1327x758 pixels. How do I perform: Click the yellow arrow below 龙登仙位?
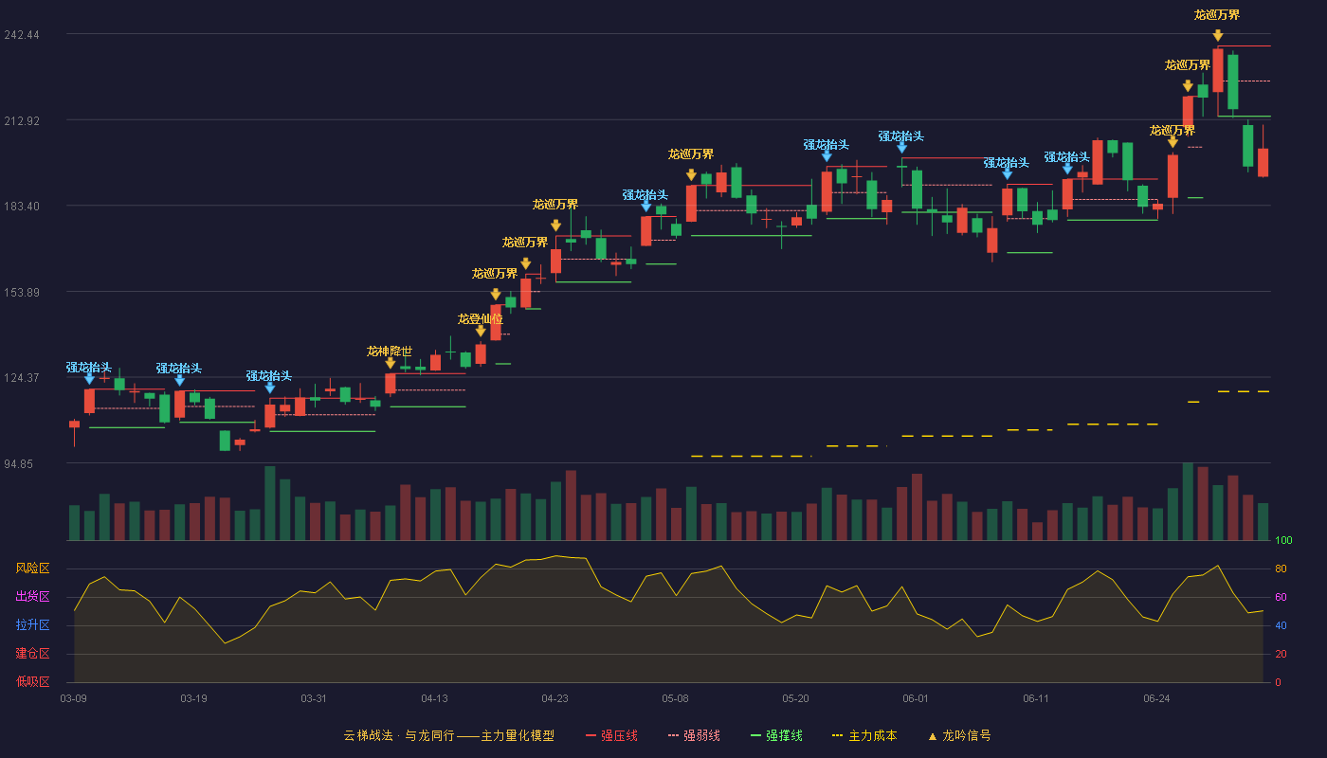click(x=481, y=331)
